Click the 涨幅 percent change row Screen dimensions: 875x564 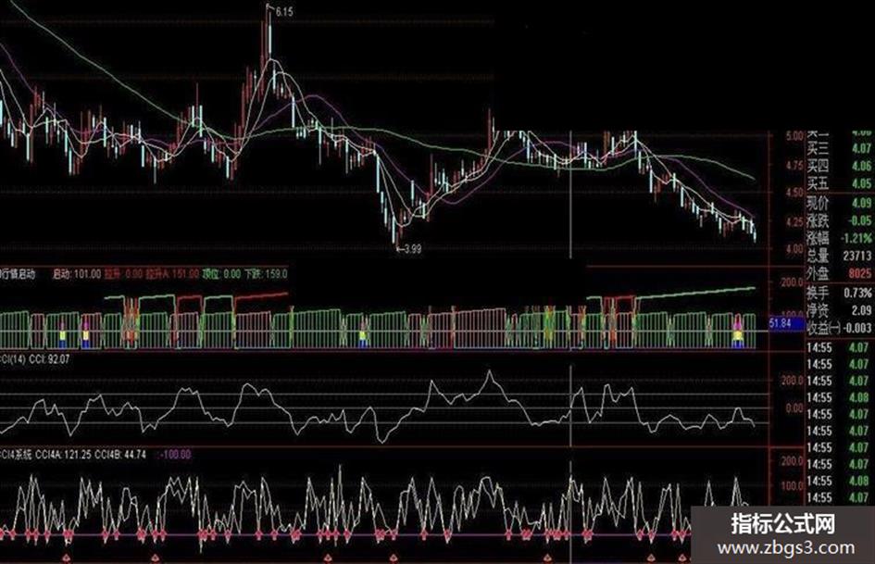pyautogui.click(x=839, y=238)
